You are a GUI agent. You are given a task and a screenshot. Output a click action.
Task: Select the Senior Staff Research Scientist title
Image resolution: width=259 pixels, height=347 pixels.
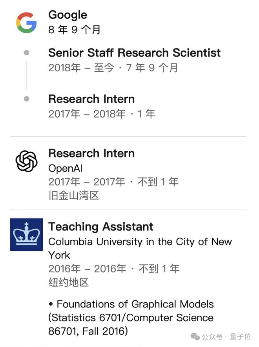point(134,52)
